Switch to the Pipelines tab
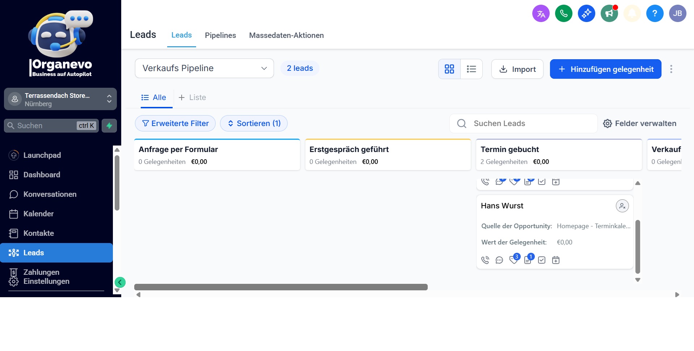This screenshot has width=694, height=351. [x=220, y=35]
